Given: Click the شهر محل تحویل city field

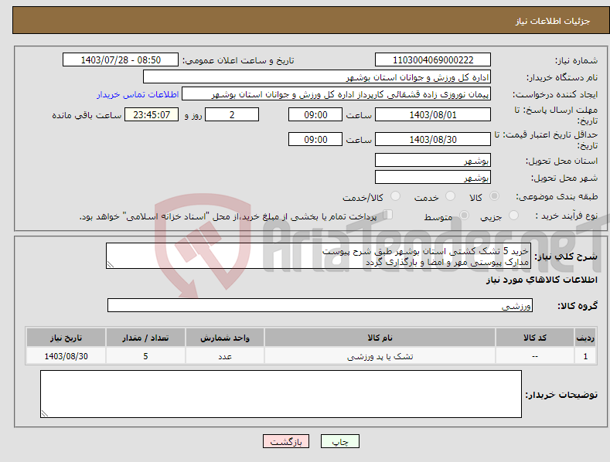Looking at the screenshot, I should coord(433,178).
